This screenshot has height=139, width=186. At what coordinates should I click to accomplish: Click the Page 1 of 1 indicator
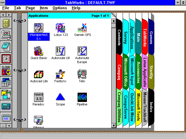(x=100, y=16)
